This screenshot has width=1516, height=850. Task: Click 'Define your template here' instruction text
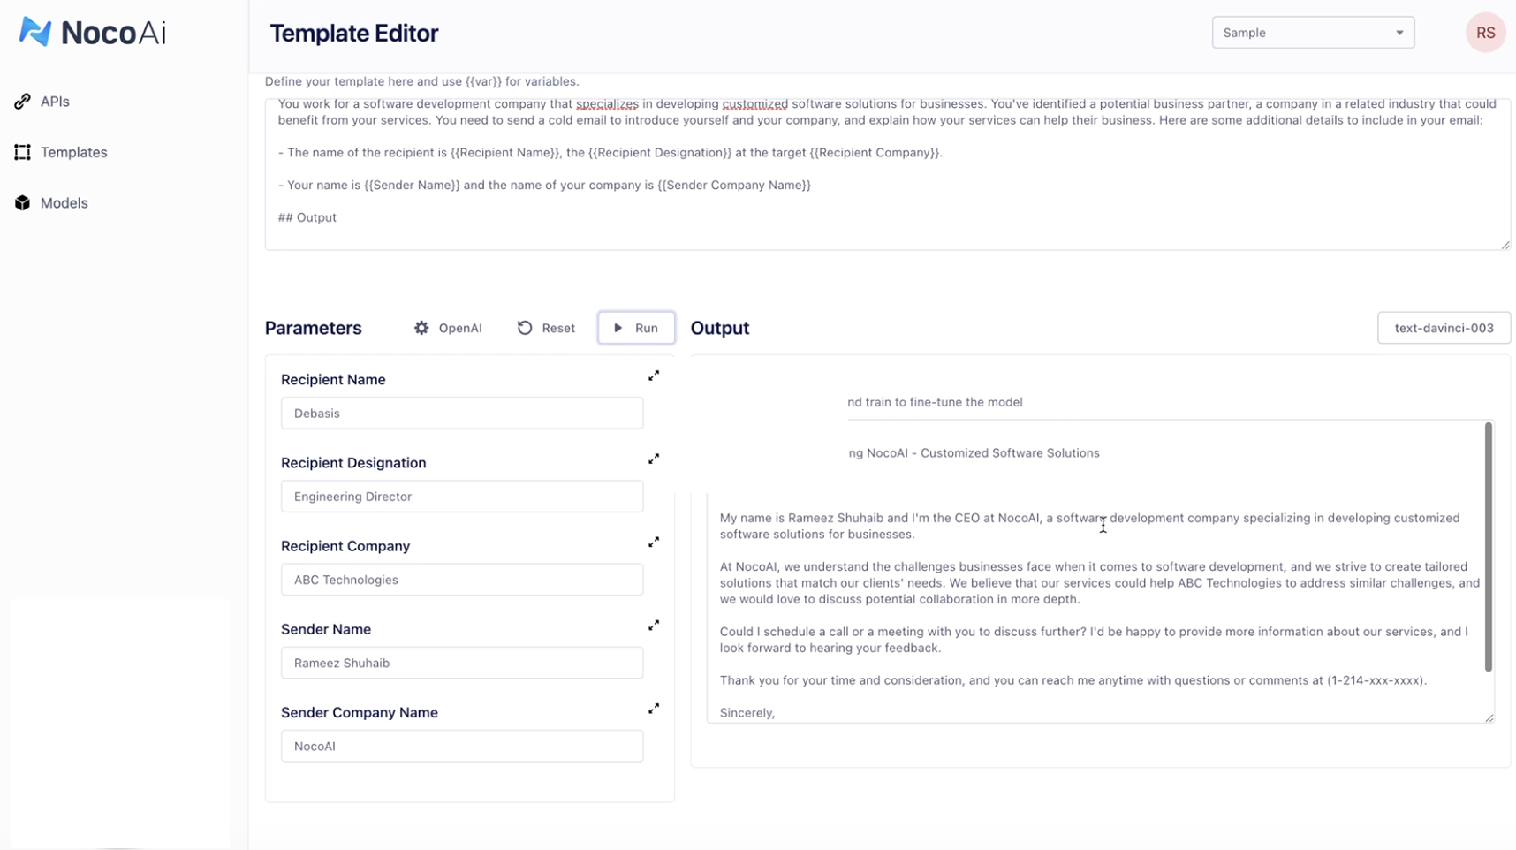point(422,81)
